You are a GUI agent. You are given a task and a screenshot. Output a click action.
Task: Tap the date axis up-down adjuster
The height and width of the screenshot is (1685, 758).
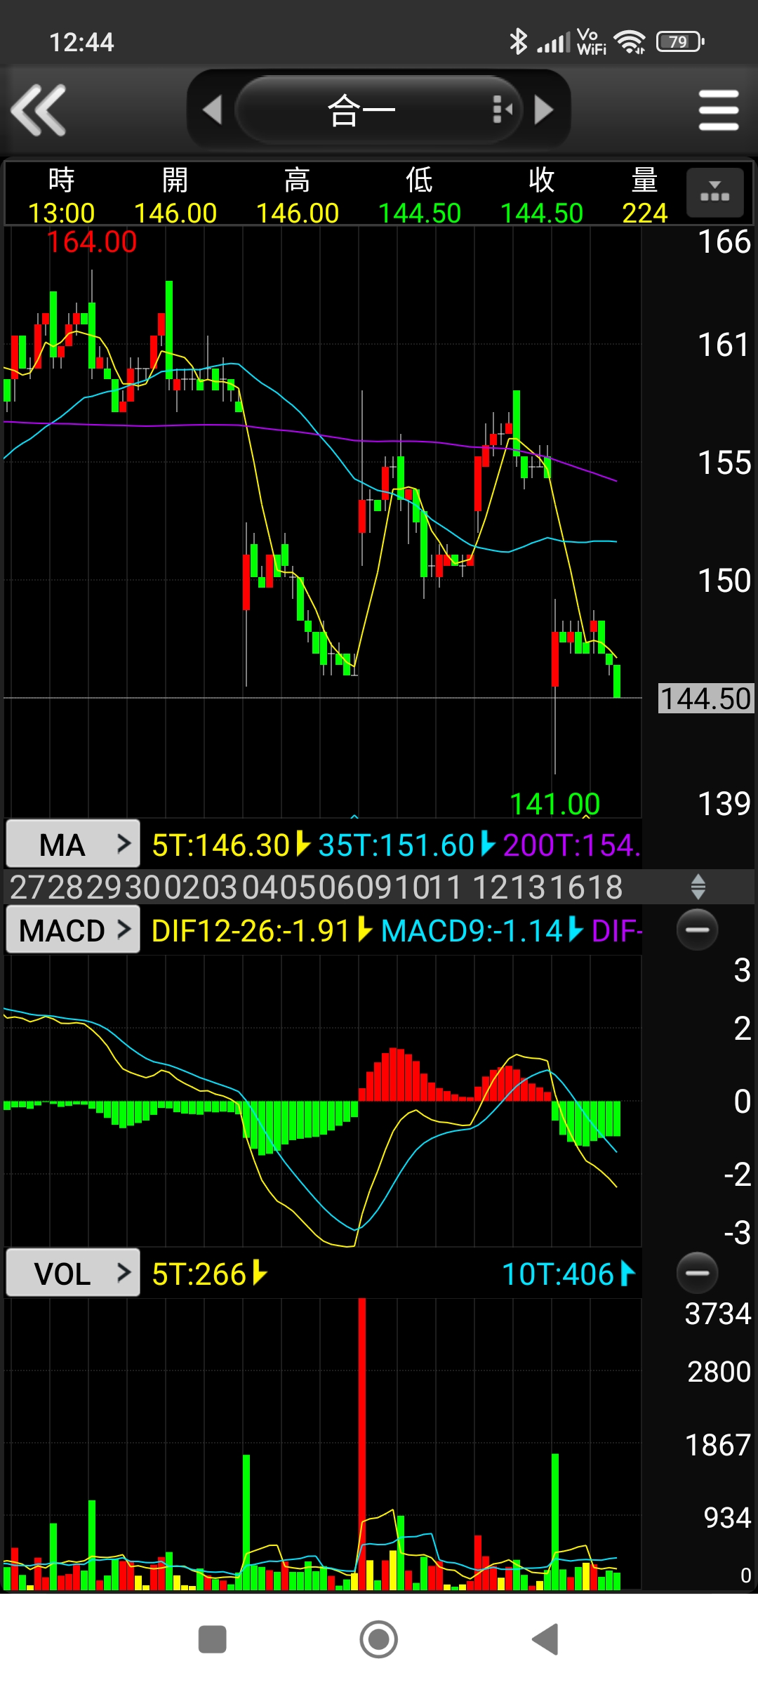pos(698,887)
